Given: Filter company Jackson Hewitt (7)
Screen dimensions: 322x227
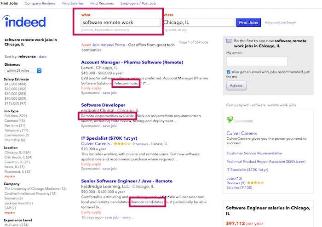Looking at the screenshot, I should point(18,203).
